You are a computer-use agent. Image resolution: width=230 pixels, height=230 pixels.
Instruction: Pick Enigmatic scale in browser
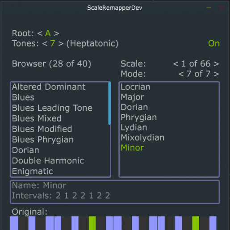pos(33,171)
